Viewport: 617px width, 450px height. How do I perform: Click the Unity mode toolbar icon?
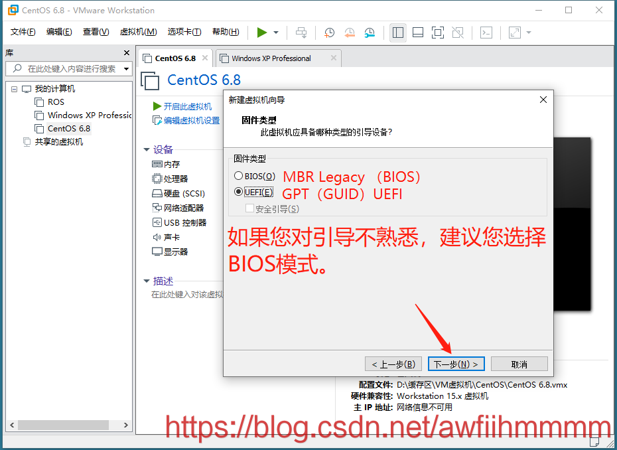click(x=458, y=33)
